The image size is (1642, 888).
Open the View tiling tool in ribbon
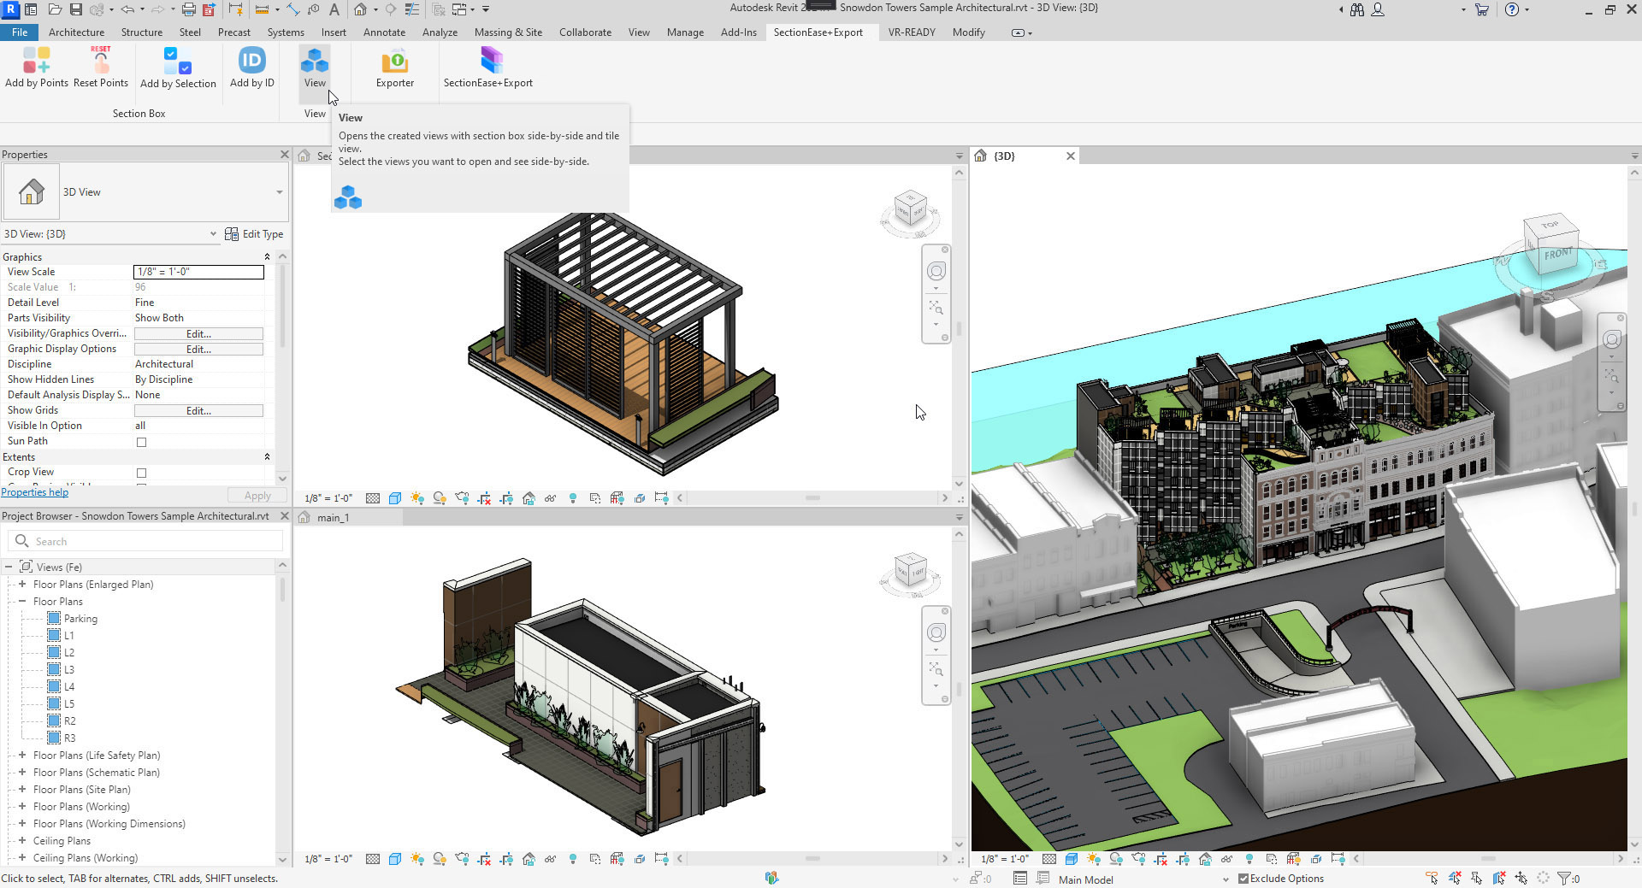tap(315, 67)
